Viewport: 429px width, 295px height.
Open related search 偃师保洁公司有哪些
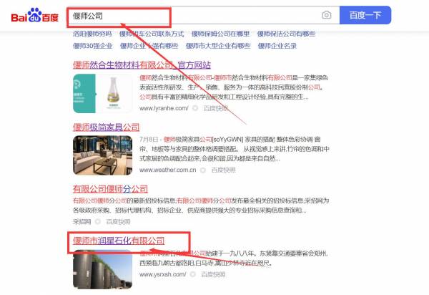[x=286, y=34]
